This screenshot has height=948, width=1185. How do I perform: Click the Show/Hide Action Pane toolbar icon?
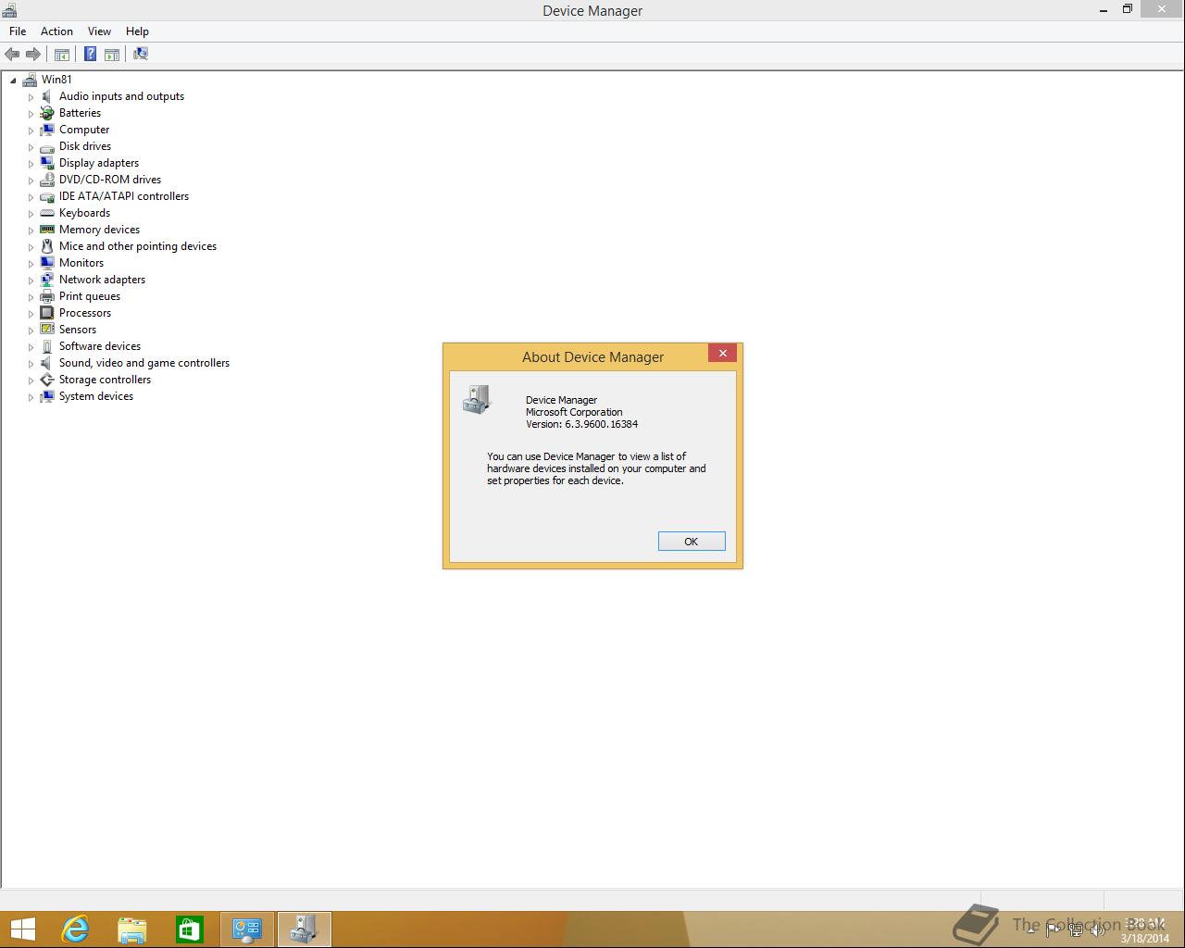(x=112, y=55)
